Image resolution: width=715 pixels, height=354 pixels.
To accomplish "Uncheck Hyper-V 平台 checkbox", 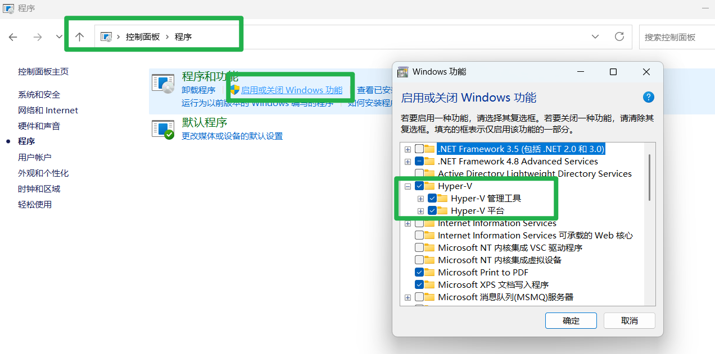I will tap(432, 211).
